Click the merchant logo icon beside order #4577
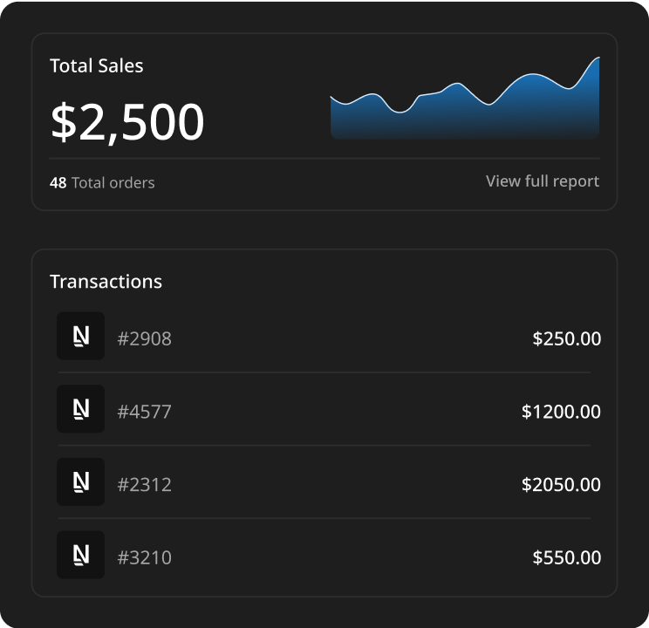 pos(80,409)
